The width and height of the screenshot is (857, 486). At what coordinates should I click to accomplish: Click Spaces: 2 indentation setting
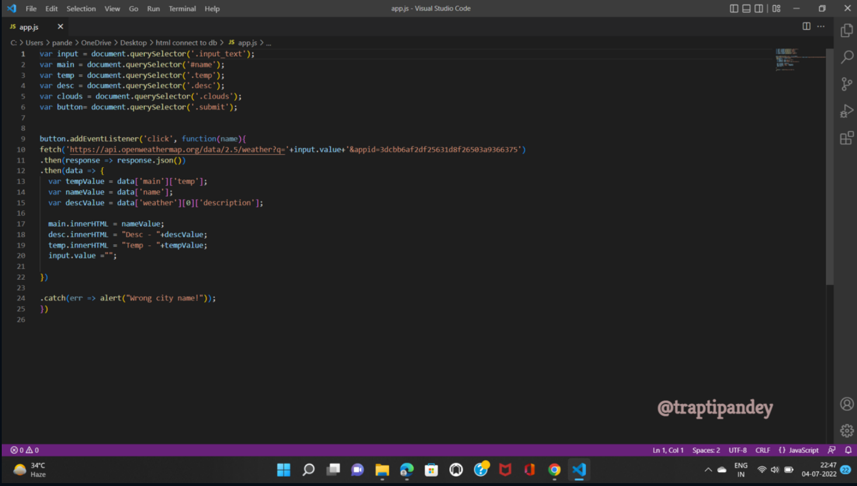706,450
